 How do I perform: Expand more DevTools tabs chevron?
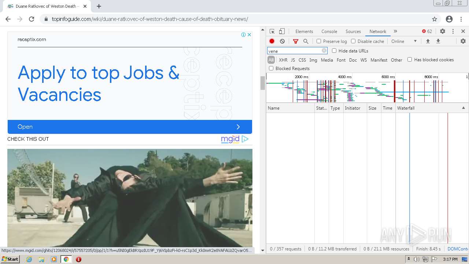coord(395,32)
